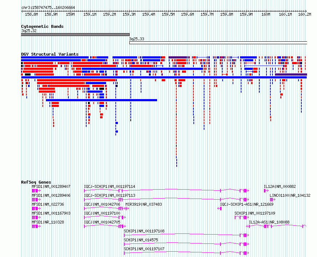This screenshot has height=257, width=317.
Task: Open the IQCJ-SCHIP1-AS1|NR_121669 label
Action: click(246, 204)
